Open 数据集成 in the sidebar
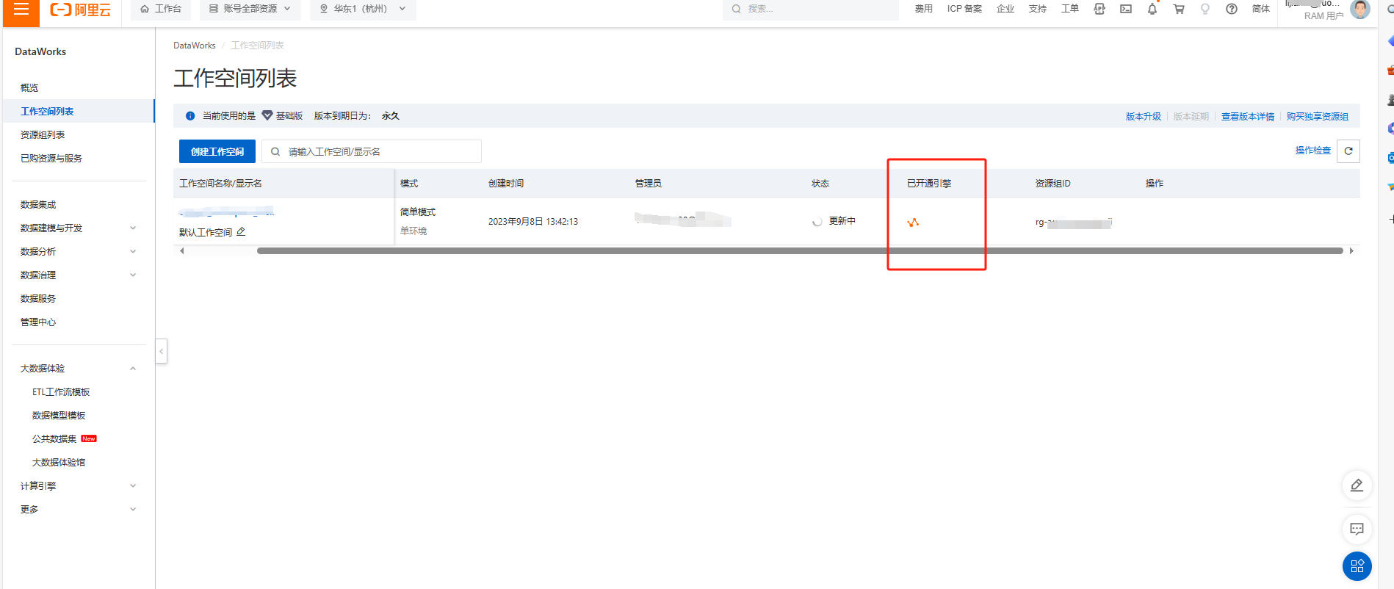 (x=38, y=205)
